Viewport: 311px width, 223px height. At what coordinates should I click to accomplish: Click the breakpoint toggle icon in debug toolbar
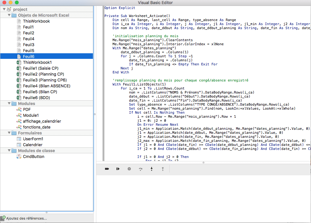click(x=107, y=169)
